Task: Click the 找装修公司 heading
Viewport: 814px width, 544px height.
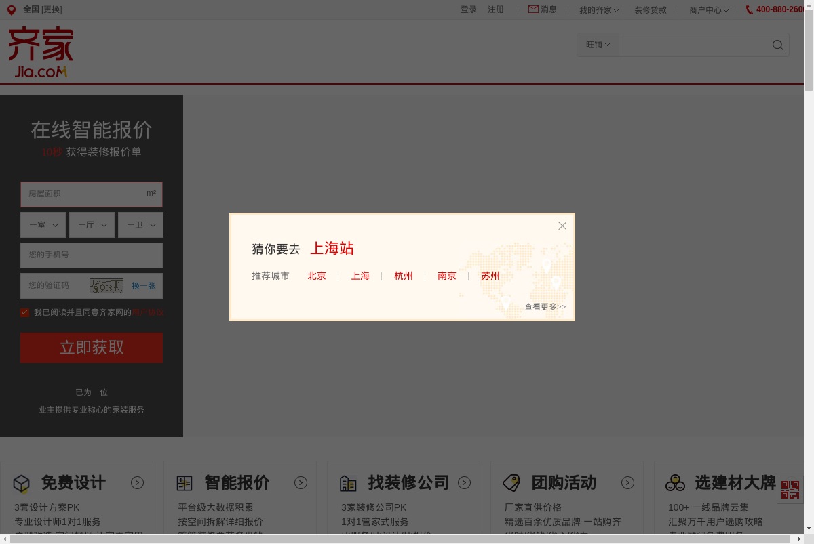Action: (x=408, y=482)
